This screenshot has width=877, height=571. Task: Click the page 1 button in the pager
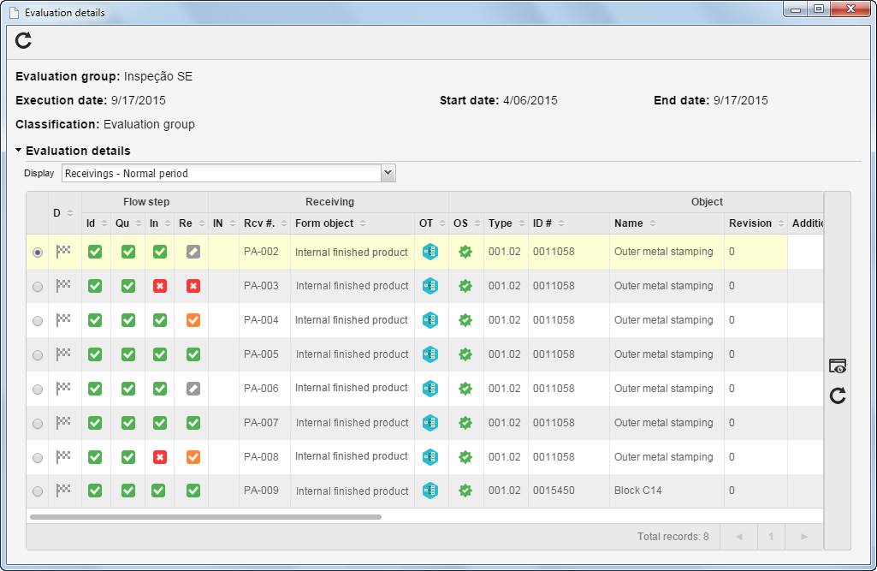[771, 536]
